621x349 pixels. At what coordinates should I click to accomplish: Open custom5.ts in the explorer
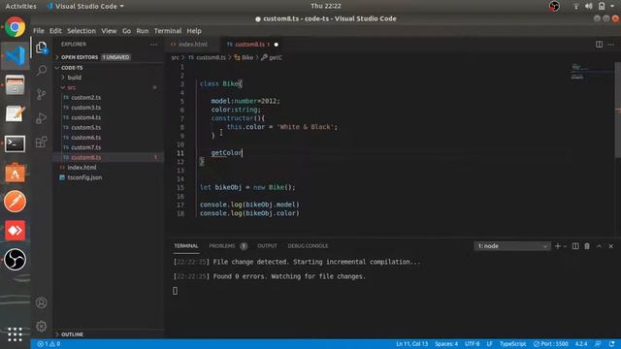click(85, 127)
